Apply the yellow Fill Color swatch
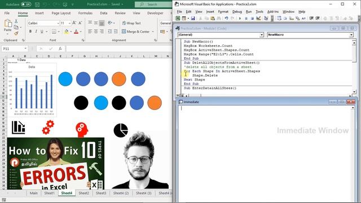361x203 pixels. (67, 32)
